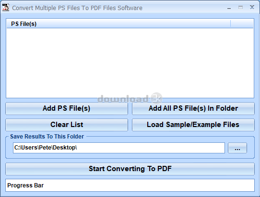This screenshot has width=260, height=197.
Task: Load Sample/Example Files
Action: click(193, 125)
